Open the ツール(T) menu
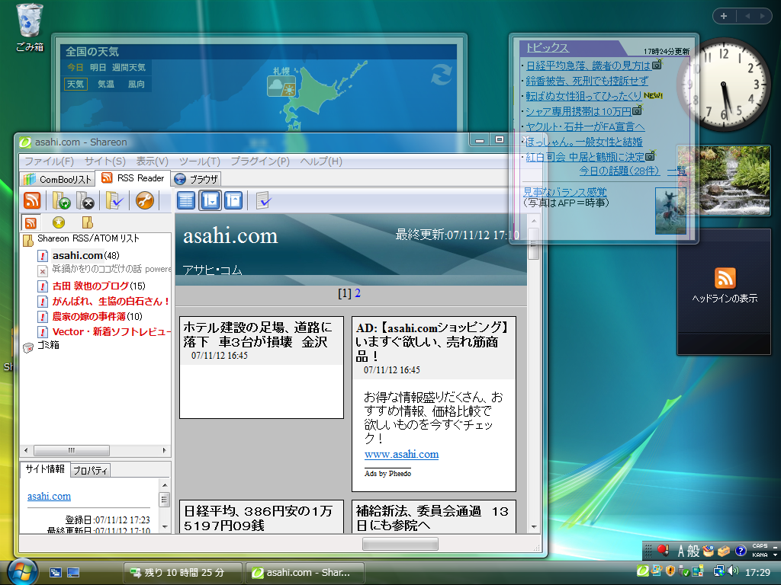The image size is (781, 585). pyautogui.click(x=199, y=161)
